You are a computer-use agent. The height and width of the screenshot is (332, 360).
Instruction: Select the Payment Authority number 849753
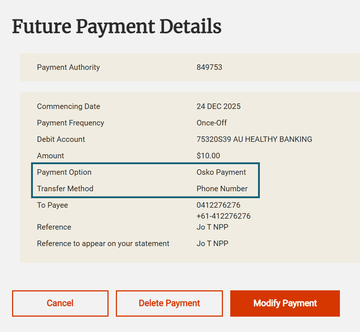pyautogui.click(x=209, y=67)
